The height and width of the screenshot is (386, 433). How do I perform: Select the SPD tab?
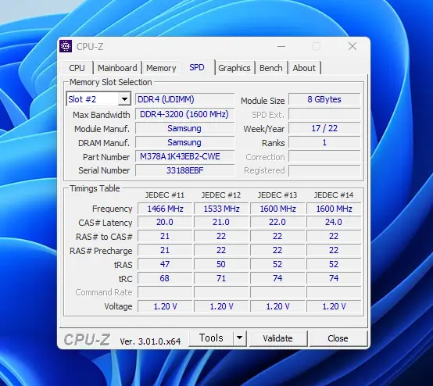click(x=197, y=67)
